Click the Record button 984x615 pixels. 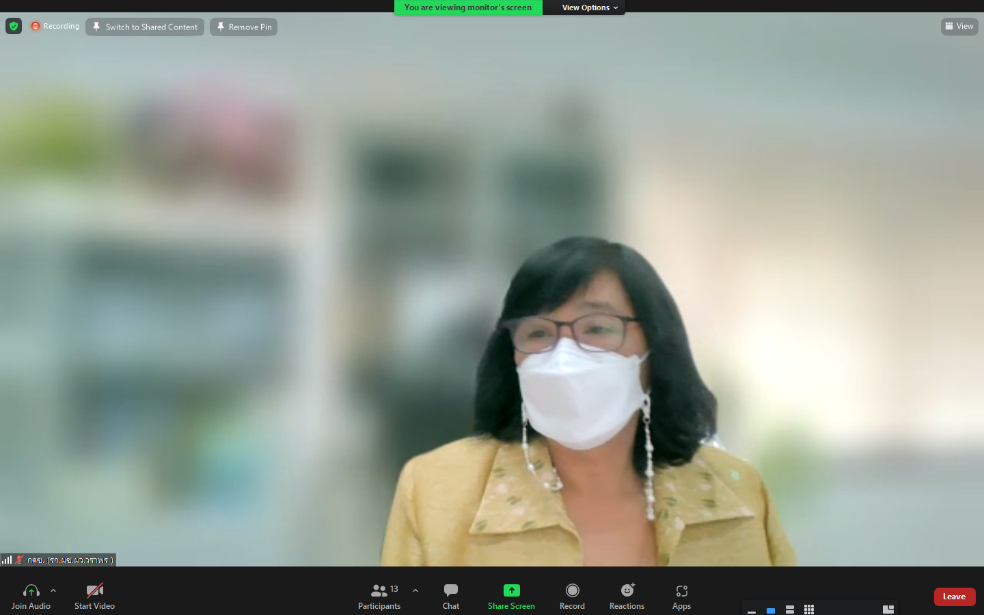(572, 597)
